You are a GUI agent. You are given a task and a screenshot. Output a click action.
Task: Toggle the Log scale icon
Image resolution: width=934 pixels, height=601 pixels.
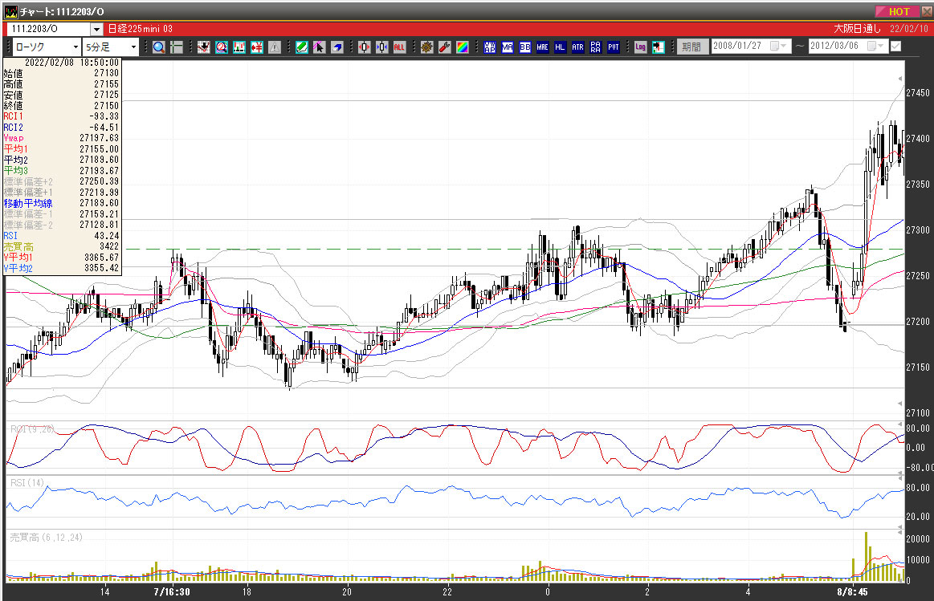coord(640,47)
